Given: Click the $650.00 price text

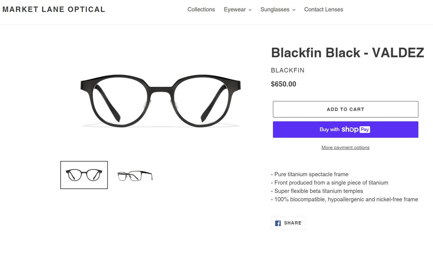Looking at the screenshot, I should point(283,84).
